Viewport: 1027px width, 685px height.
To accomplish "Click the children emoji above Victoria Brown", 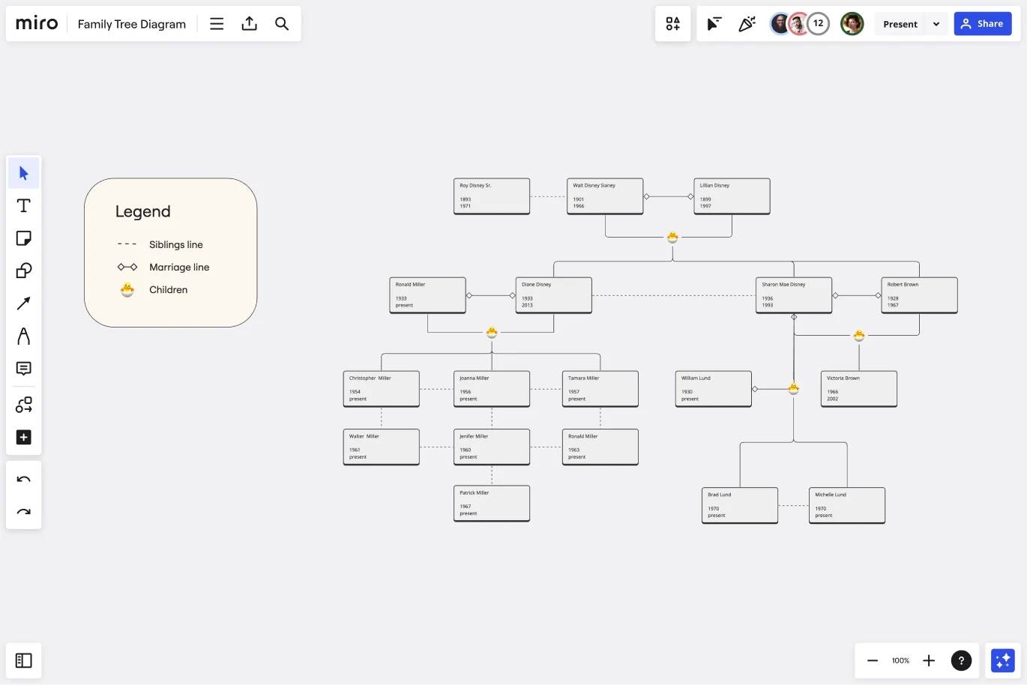I will (859, 335).
